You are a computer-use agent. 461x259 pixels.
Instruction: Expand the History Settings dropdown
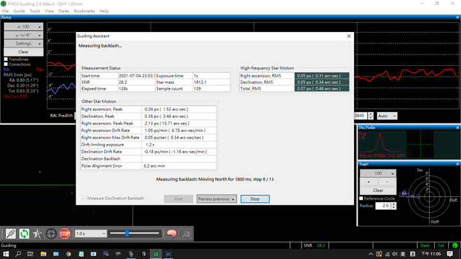coord(24,43)
